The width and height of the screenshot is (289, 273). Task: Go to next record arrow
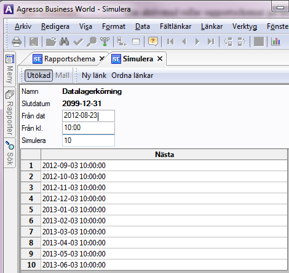click(197, 42)
